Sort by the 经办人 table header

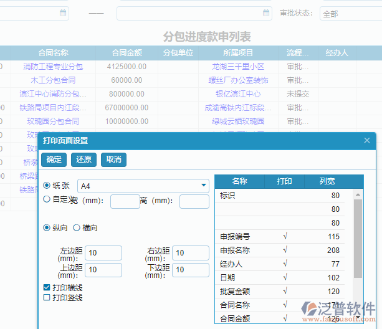337,52
